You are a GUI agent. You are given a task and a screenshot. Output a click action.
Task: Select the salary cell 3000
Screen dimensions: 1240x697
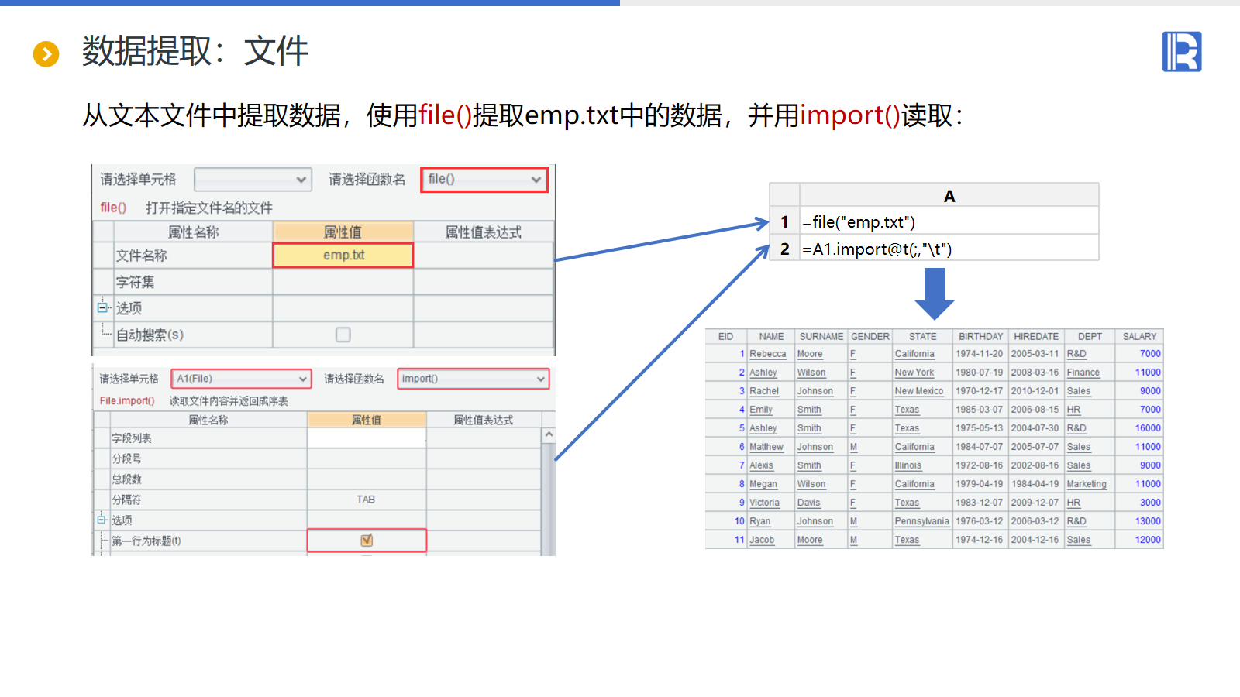coord(1139,503)
